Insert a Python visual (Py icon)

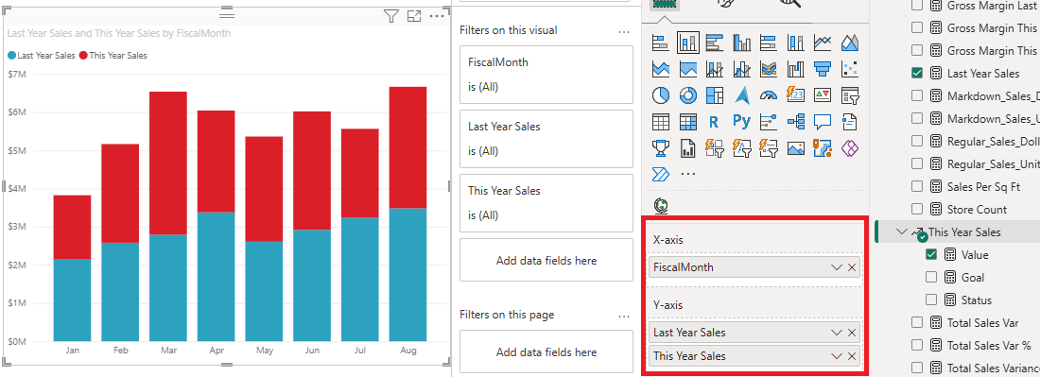[741, 121]
